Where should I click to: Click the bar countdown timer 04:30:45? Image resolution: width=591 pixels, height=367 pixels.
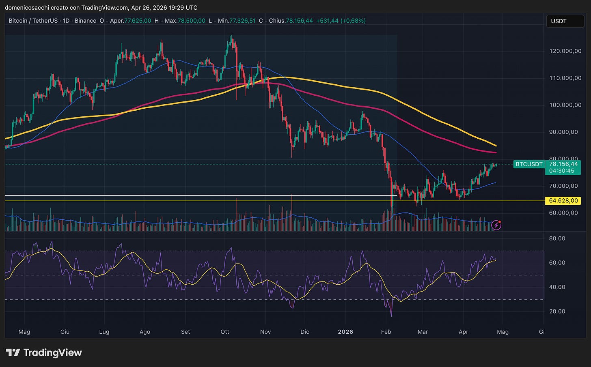pyautogui.click(x=562, y=171)
